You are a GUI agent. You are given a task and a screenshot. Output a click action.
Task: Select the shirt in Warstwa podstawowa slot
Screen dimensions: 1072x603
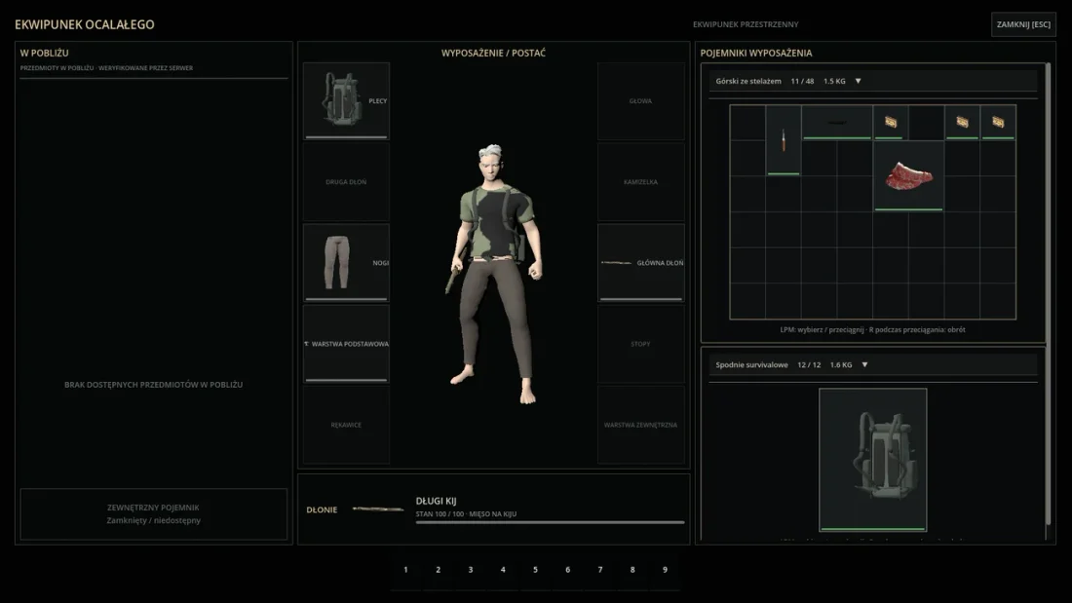346,344
